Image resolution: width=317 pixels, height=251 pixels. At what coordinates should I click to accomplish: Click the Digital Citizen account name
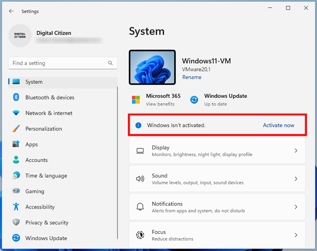tap(54, 33)
